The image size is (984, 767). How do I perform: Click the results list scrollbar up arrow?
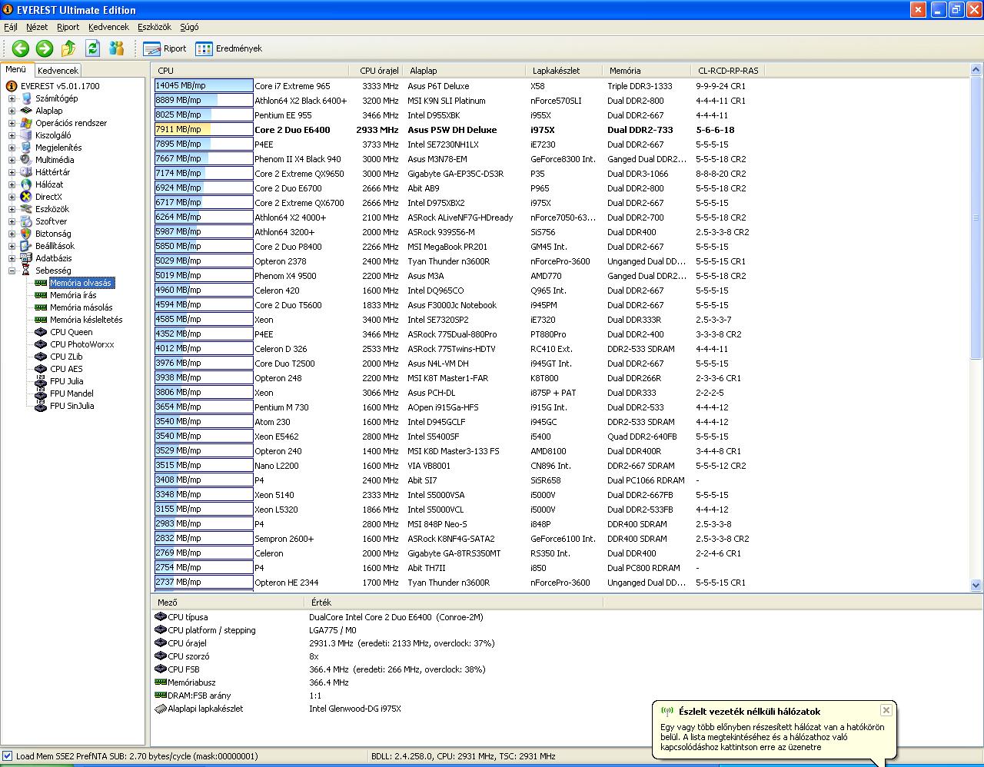pyautogui.click(x=976, y=71)
